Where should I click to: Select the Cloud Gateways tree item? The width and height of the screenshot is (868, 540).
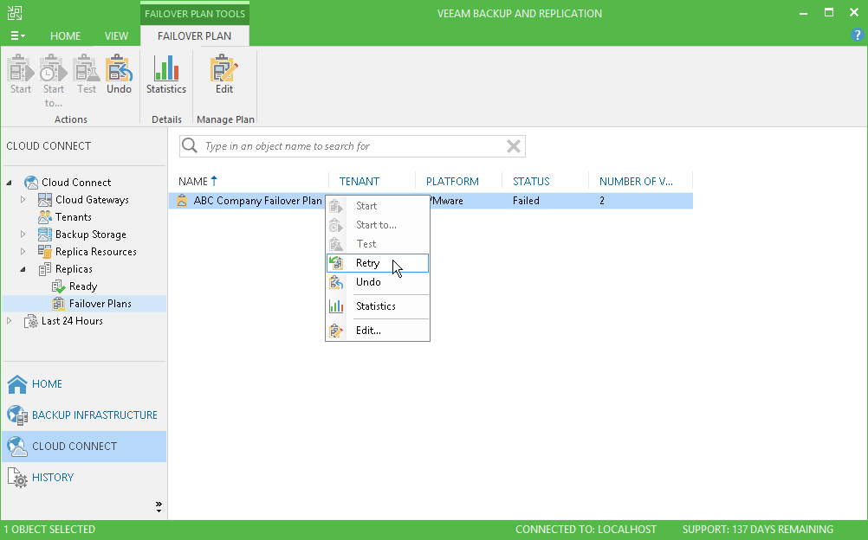[92, 199]
